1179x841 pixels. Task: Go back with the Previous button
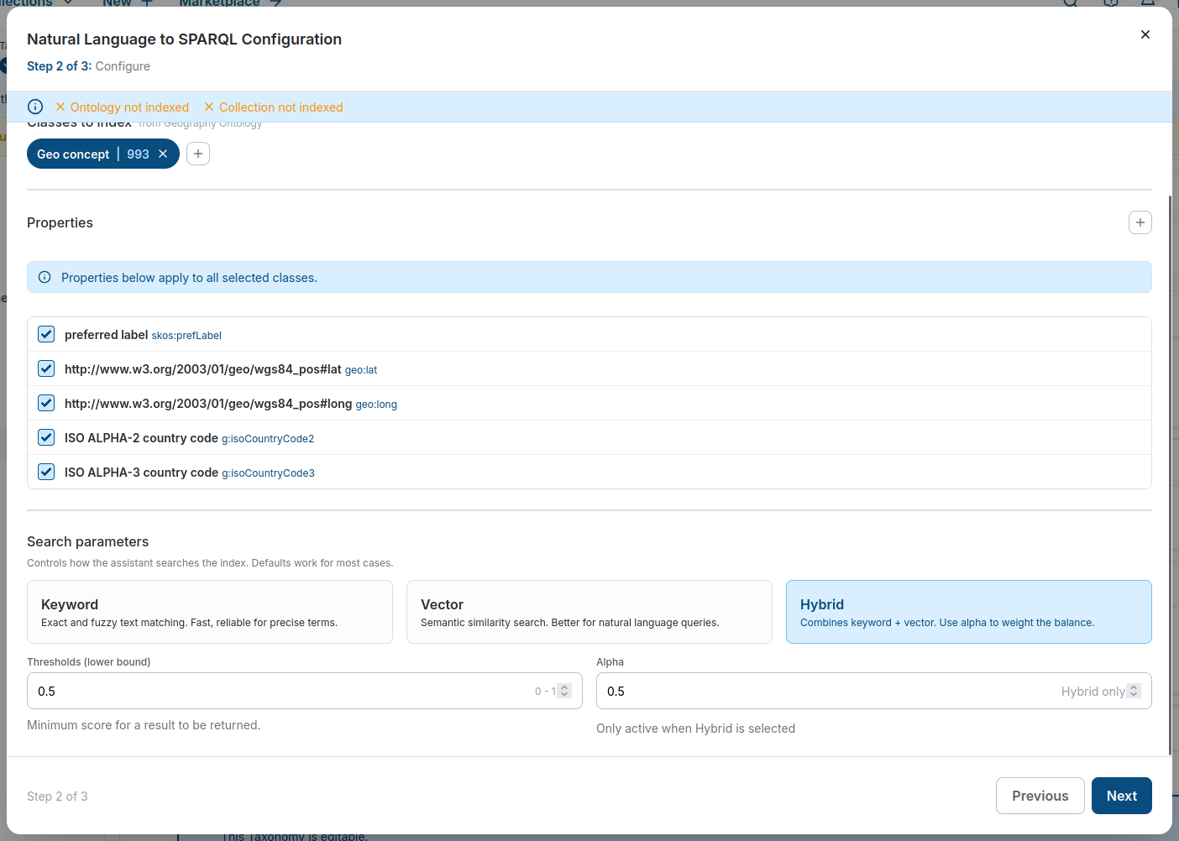(1040, 796)
